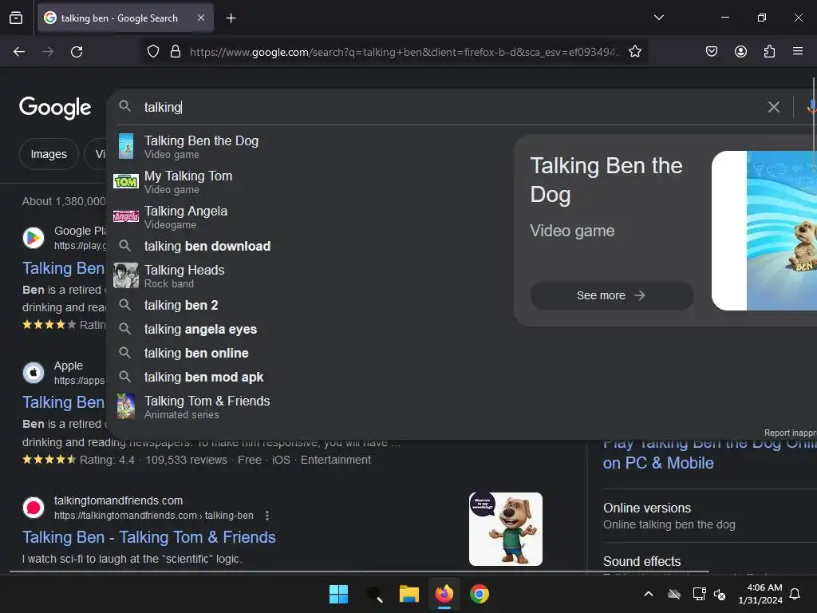Click the Talking Ben dog thumbnail in results

505,529
